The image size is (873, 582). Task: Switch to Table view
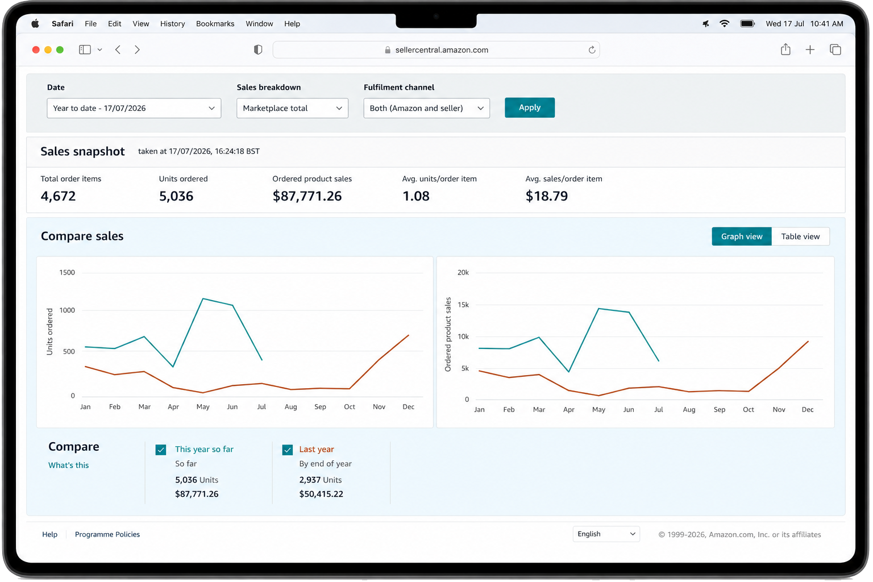(x=800, y=236)
